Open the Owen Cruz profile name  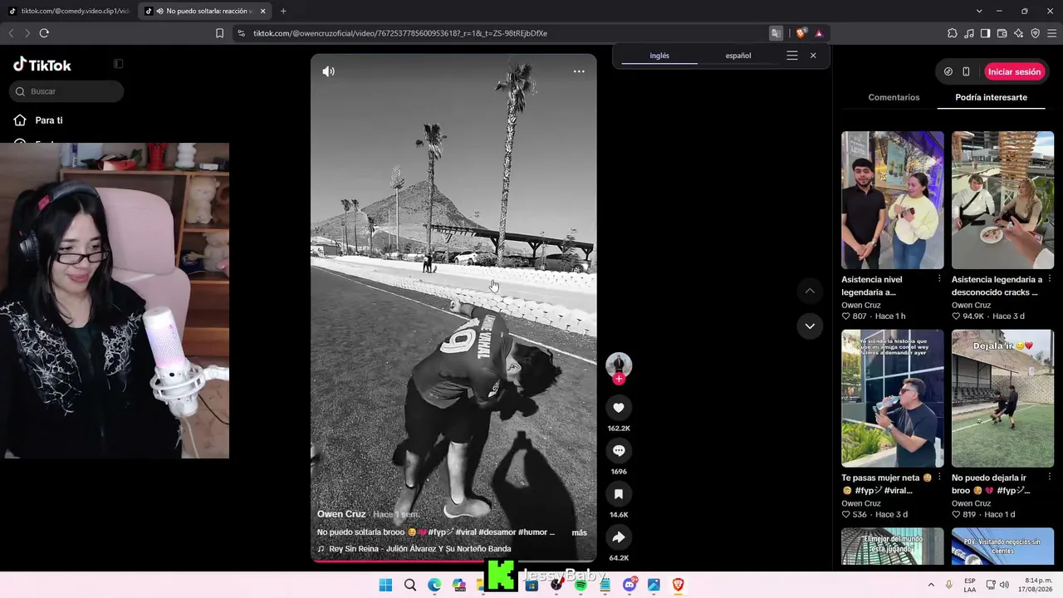tap(341, 514)
